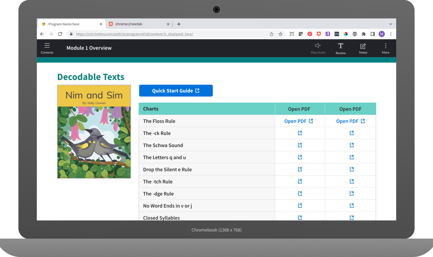The width and height of the screenshot is (433, 257).
Task: Click second Open PDF link for Floss Rule
Action: pos(350,121)
